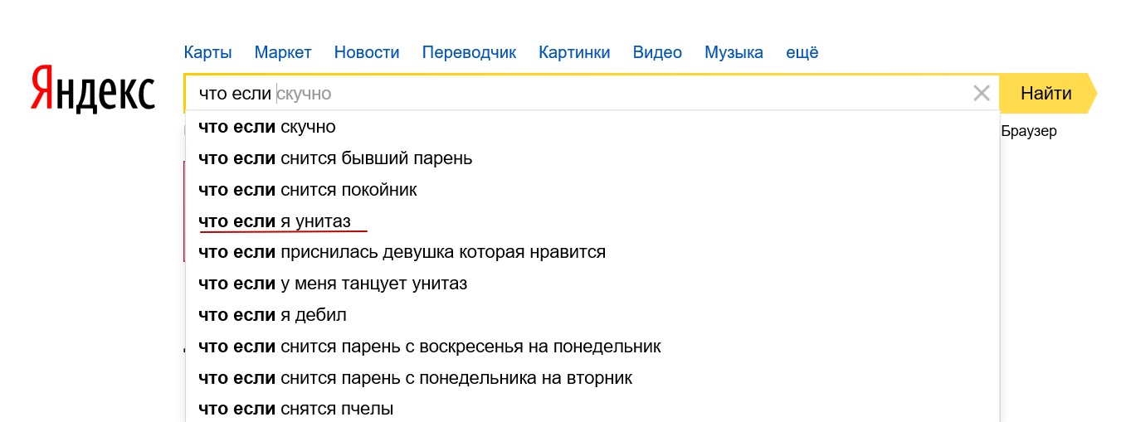Clear the search field with the X icon
Image resolution: width=1131 pixels, height=422 pixels.
click(x=982, y=93)
